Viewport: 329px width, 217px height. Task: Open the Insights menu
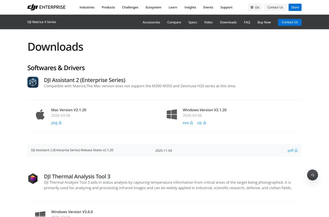click(x=190, y=7)
